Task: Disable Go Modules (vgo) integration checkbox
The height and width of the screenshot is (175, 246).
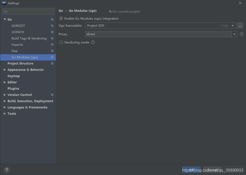Action: 61,18
